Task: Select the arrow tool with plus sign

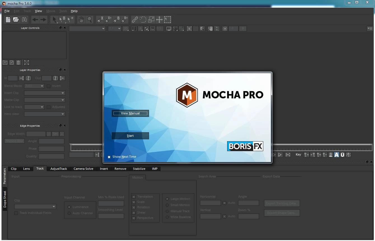Action: tap(70, 20)
